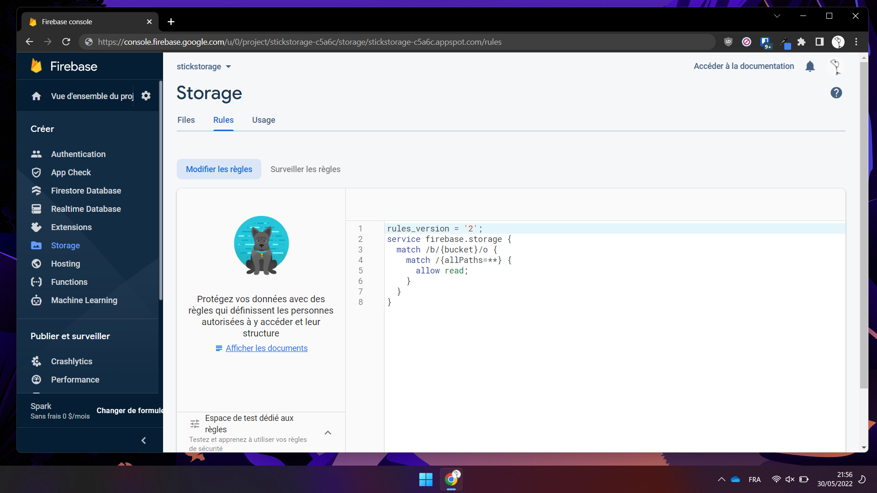Click line number 4 in the rules editor
The image size is (877, 493).
point(360,260)
